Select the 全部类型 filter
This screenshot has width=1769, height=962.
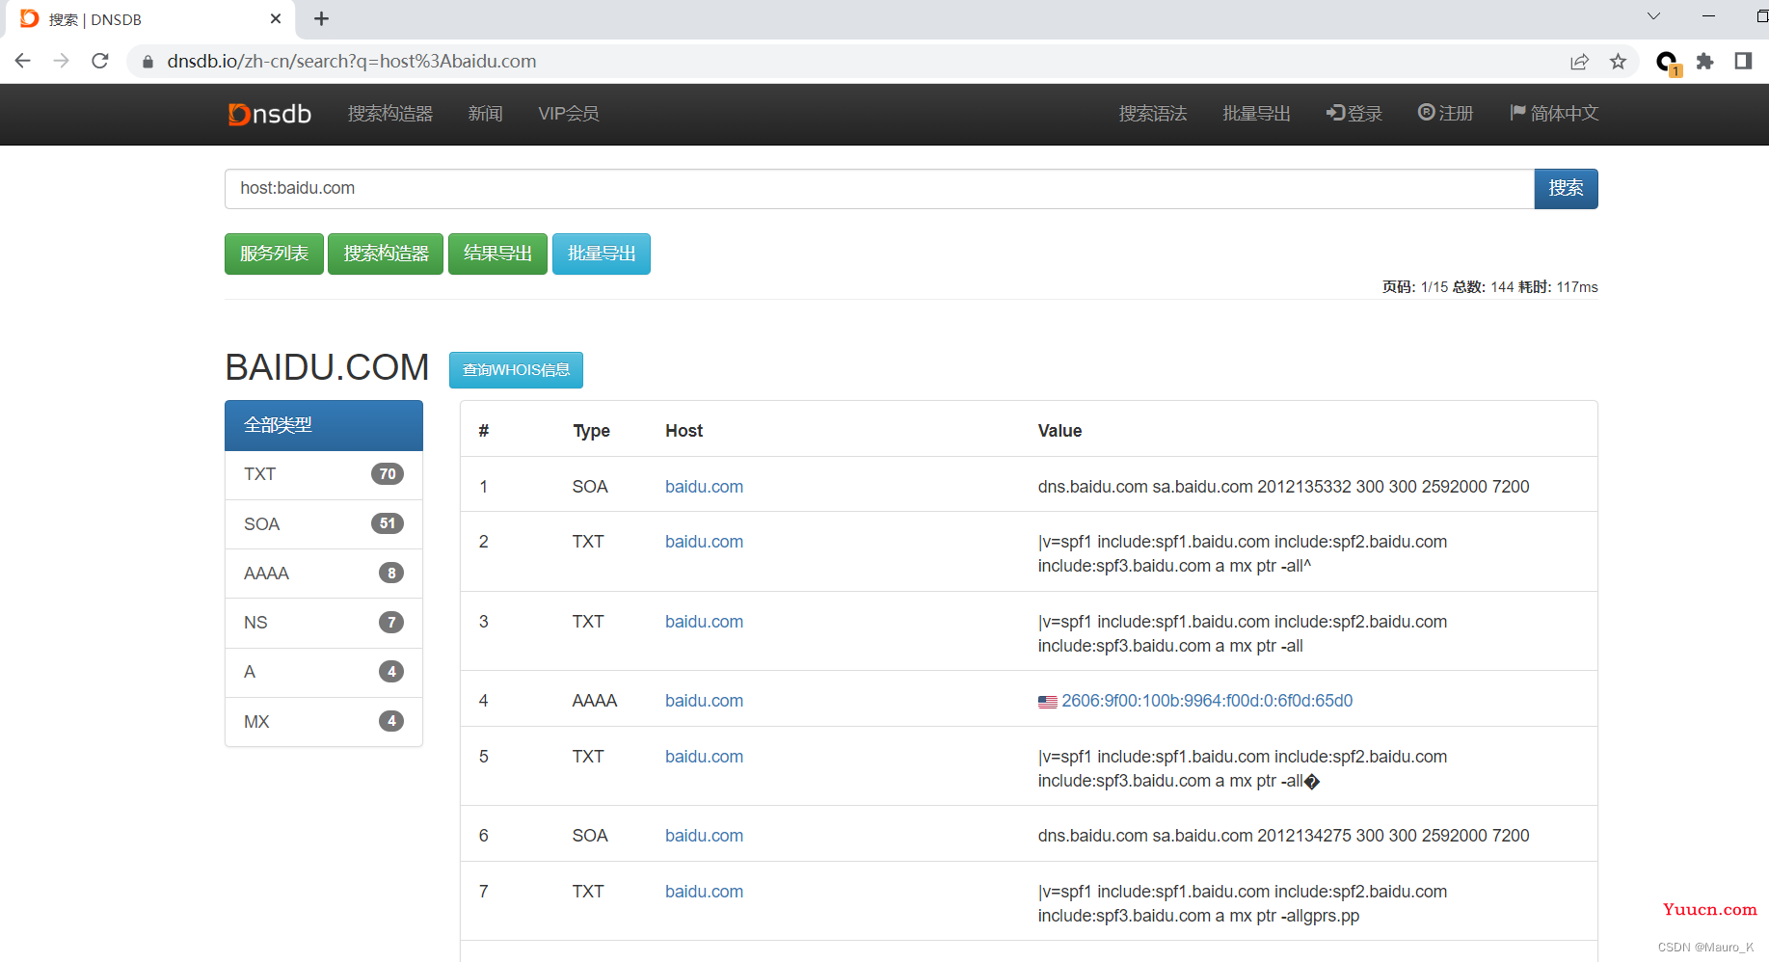(x=324, y=425)
